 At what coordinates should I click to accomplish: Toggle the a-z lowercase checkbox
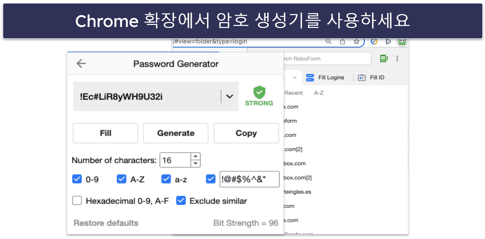(166, 179)
